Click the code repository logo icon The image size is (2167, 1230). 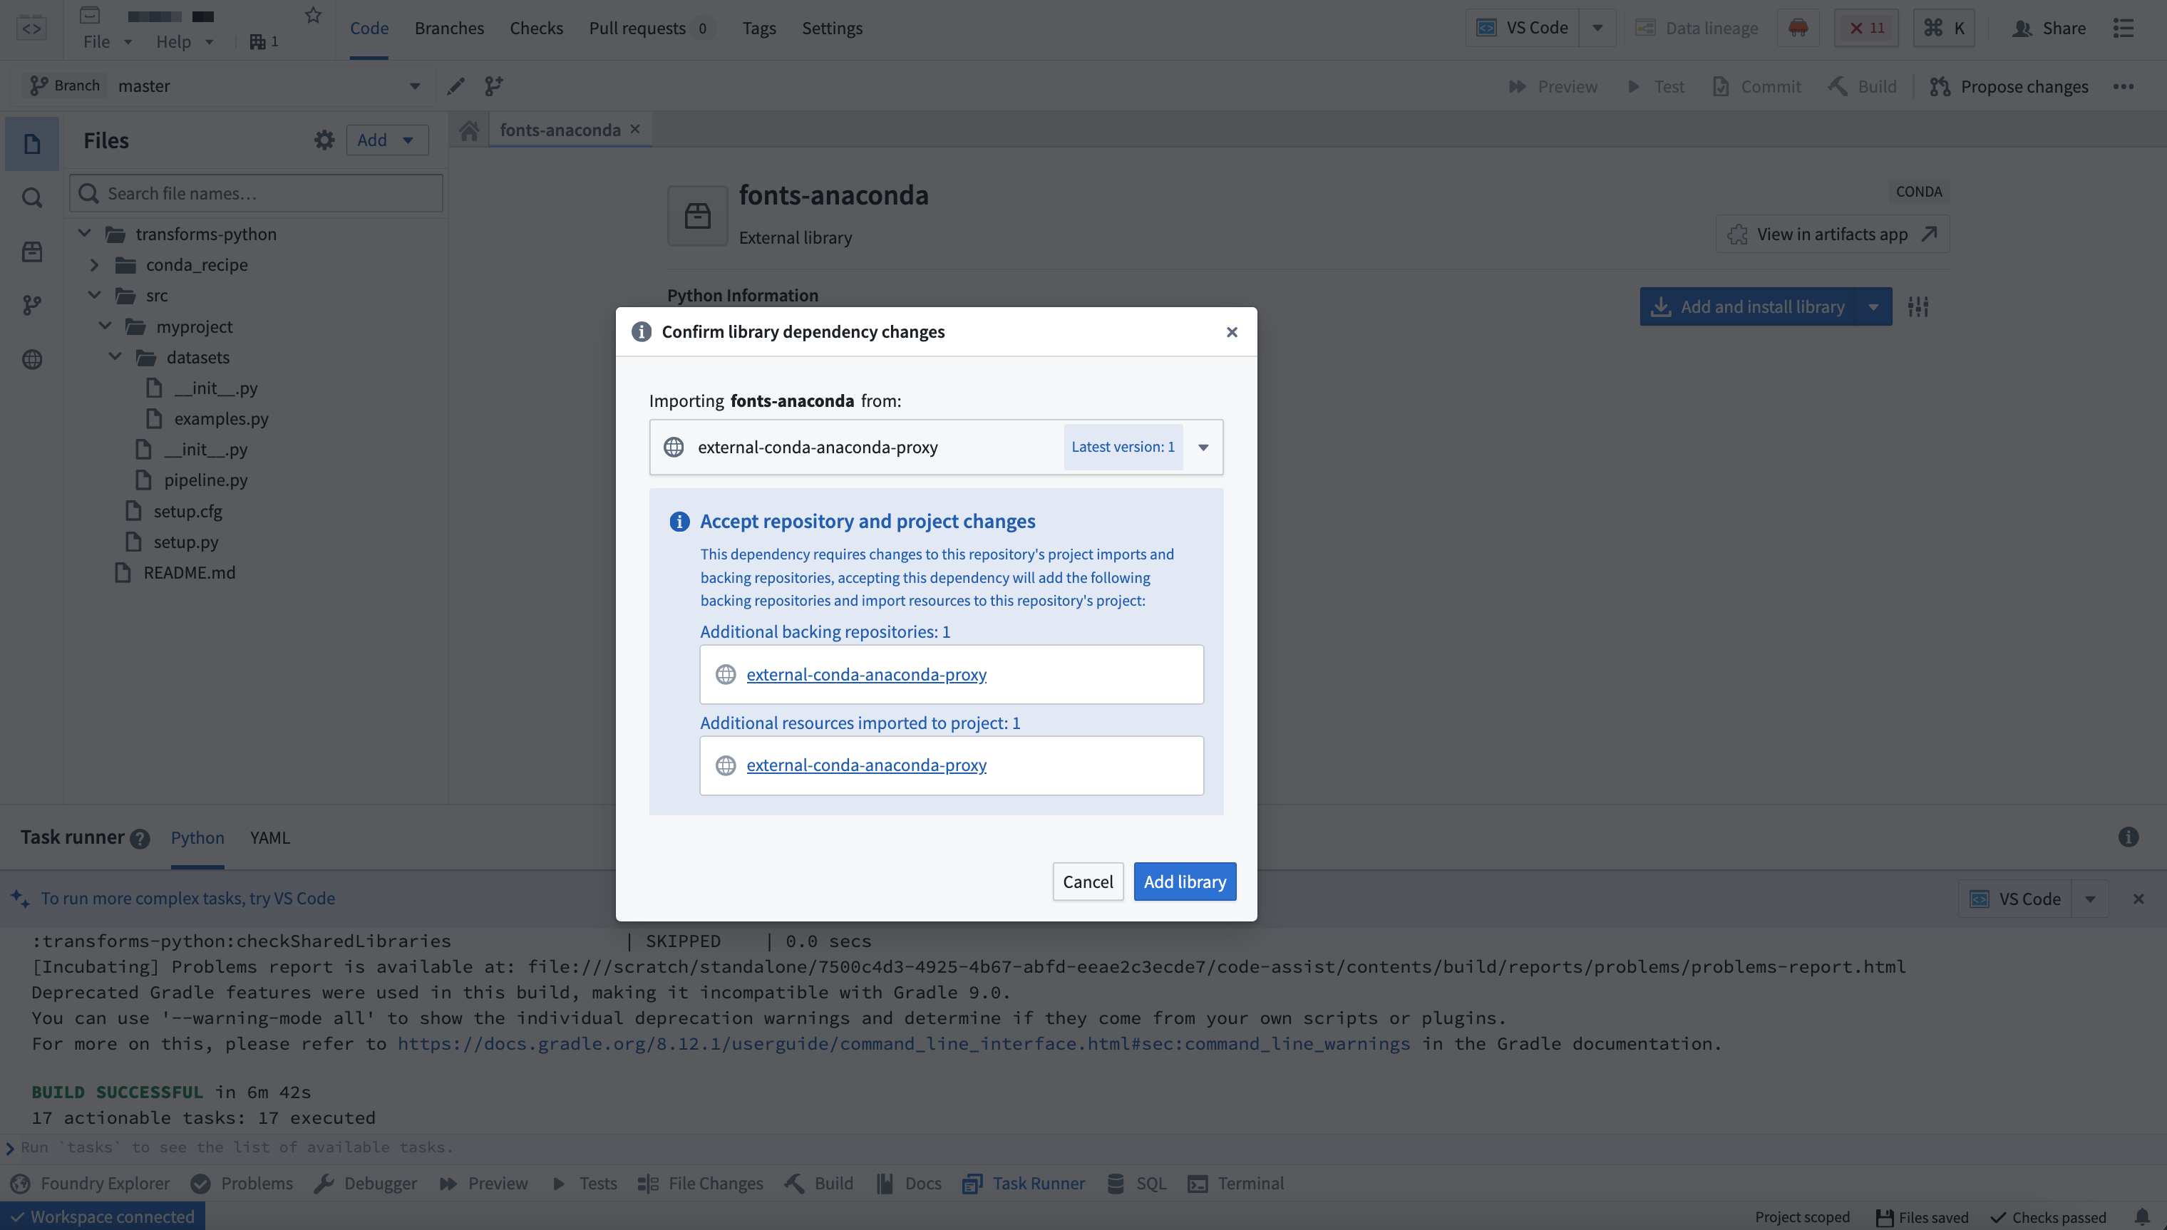coord(31,29)
